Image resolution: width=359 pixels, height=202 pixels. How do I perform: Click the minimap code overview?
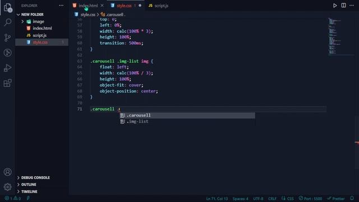coord(341,36)
